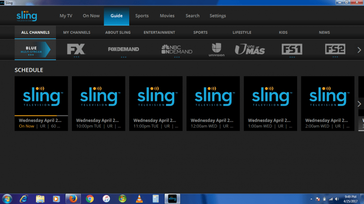The image size is (364, 204).
Task: Switch to Firefox in the taskbar
Action: tap(73, 199)
